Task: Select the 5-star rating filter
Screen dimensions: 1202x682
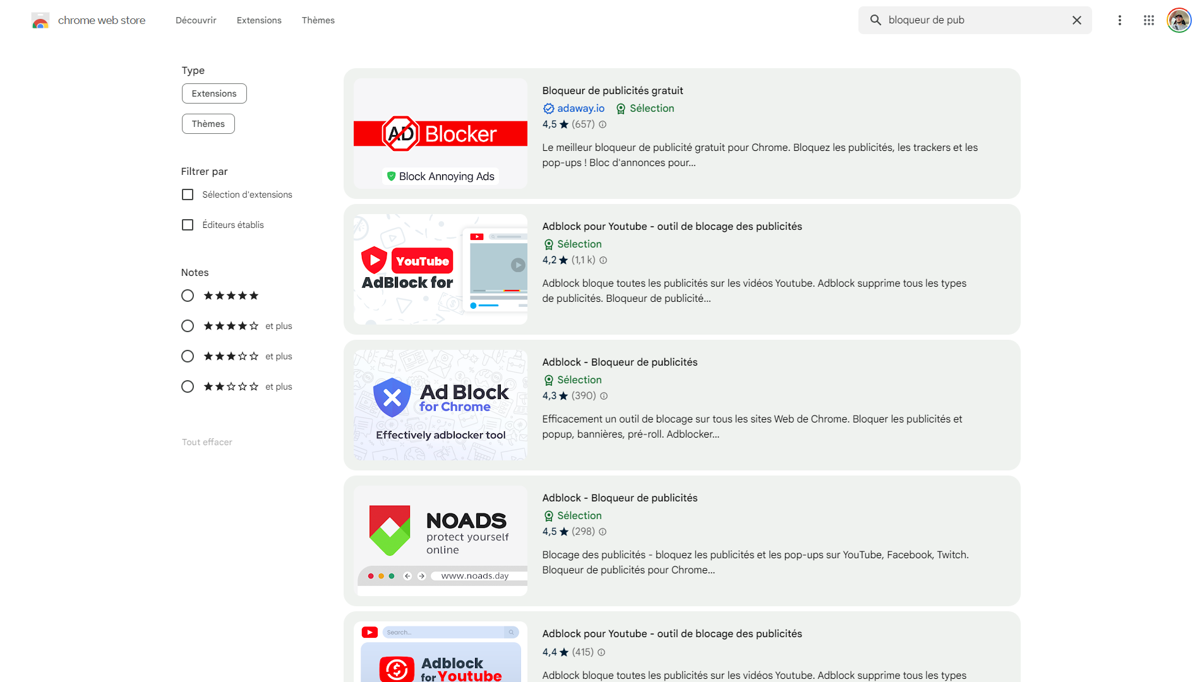Action: (x=187, y=295)
